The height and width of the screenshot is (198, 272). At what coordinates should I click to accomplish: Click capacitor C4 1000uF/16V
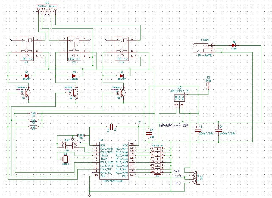218,130
